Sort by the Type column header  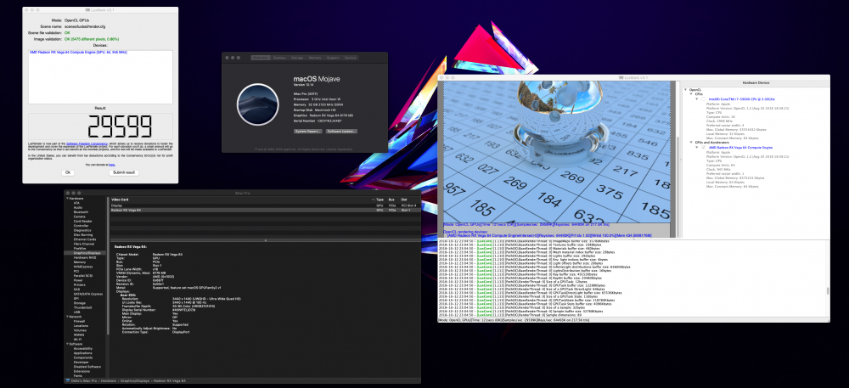coord(380,200)
